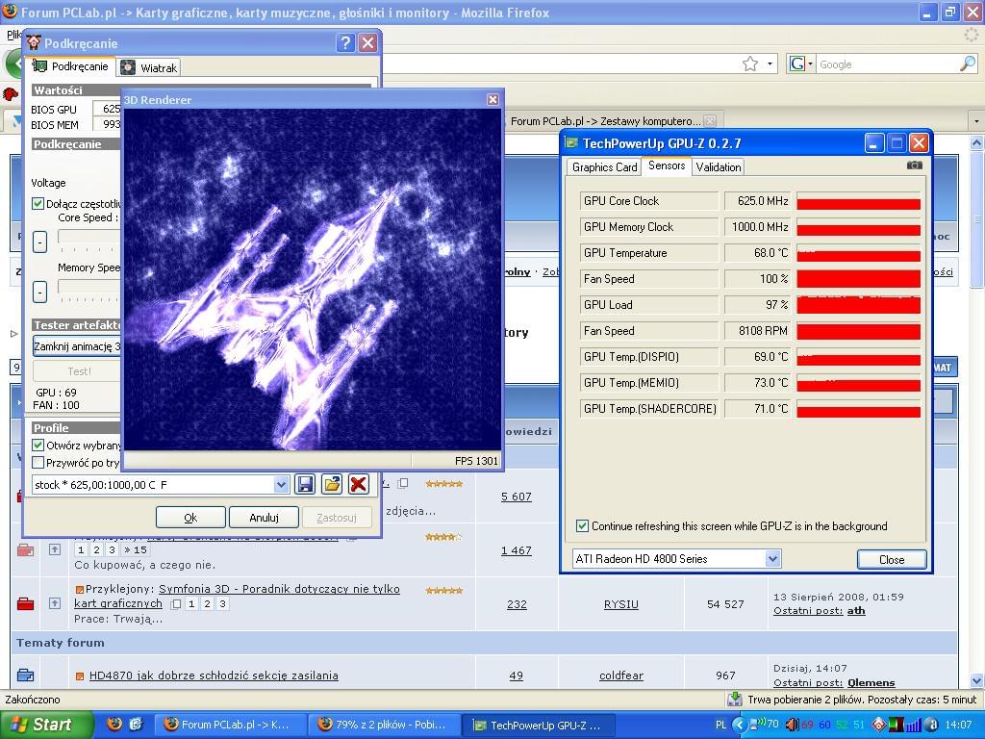The image size is (985, 739).
Task: Launch Firefox from the quick launch bar
Action: [114, 724]
